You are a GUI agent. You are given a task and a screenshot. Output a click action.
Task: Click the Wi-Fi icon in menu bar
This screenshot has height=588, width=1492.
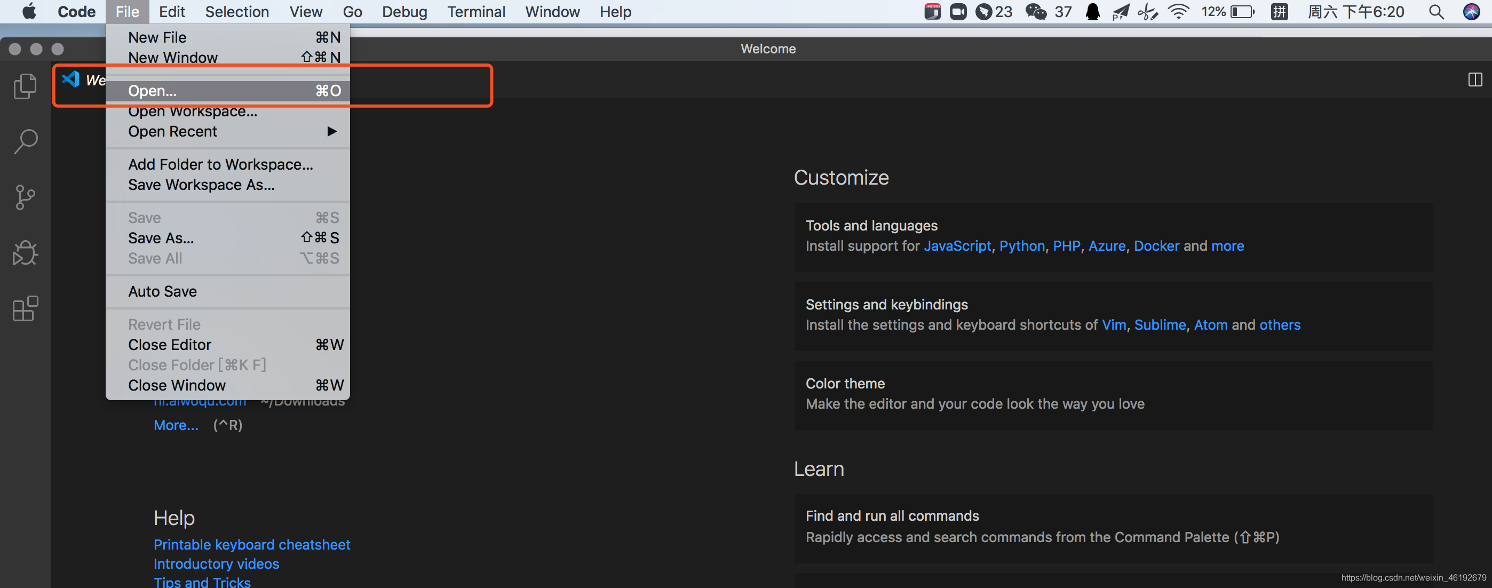(1179, 12)
